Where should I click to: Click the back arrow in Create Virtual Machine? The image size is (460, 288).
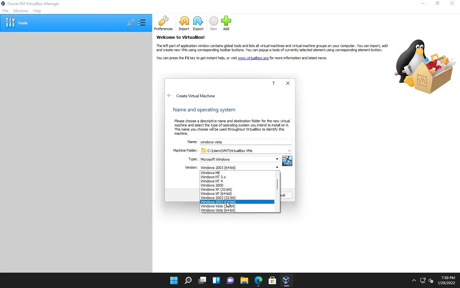click(x=169, y=95)
